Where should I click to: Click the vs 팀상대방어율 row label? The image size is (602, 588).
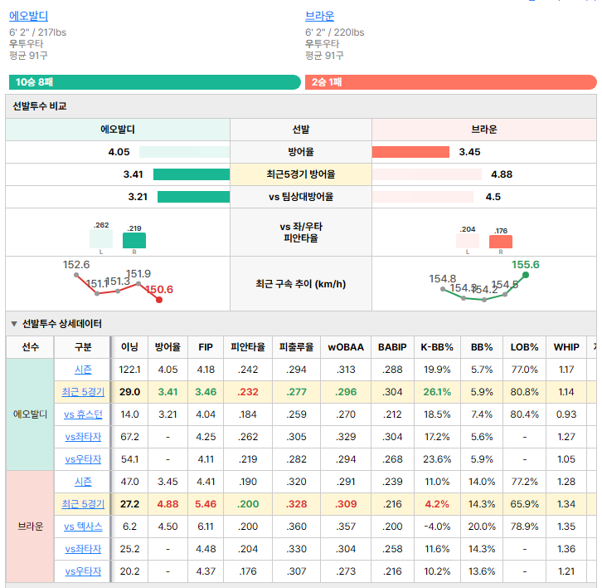pyautogui.click(x=301, y=197)
